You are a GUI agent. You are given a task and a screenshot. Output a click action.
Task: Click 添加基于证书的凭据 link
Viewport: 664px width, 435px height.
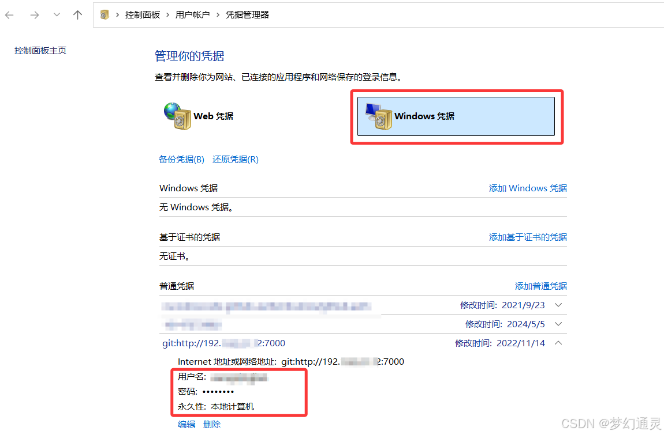(x=528, y=237)
